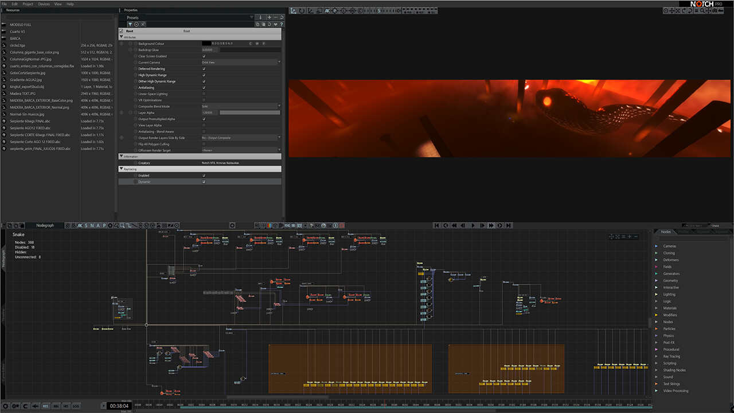734x413 pixels.
Task: Open the Offscreen Render Target dropdown
Action: click(241, 150)
